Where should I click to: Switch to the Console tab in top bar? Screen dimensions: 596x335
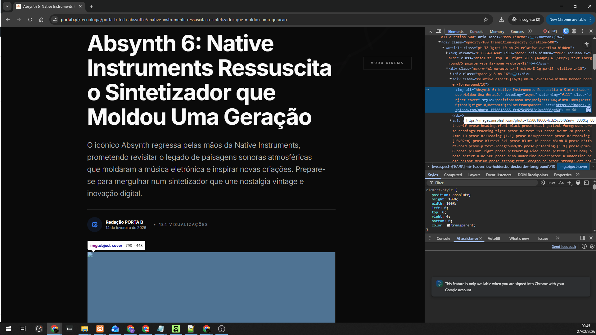pos(476,32)
